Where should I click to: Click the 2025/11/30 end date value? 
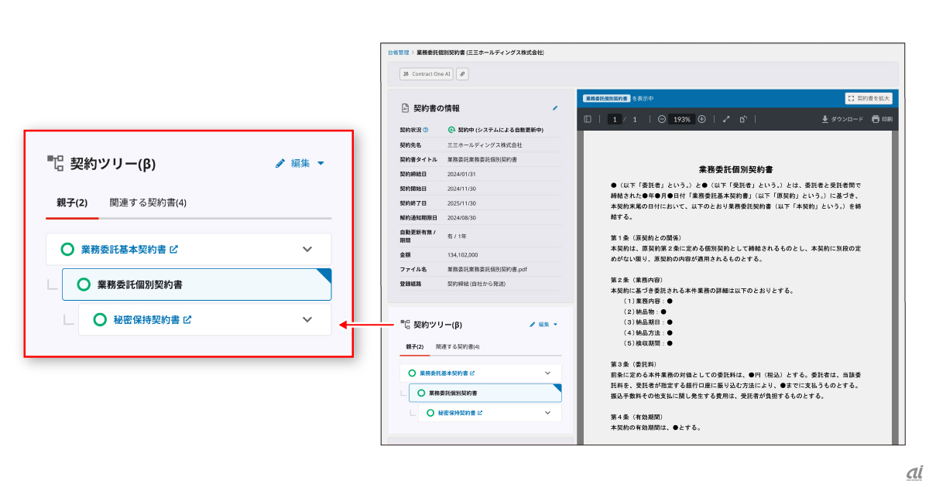coord(462,203)
